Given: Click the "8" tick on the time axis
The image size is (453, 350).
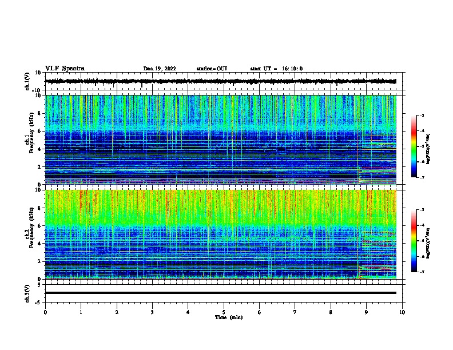Looking at the screenshot, I should (331, 312).
